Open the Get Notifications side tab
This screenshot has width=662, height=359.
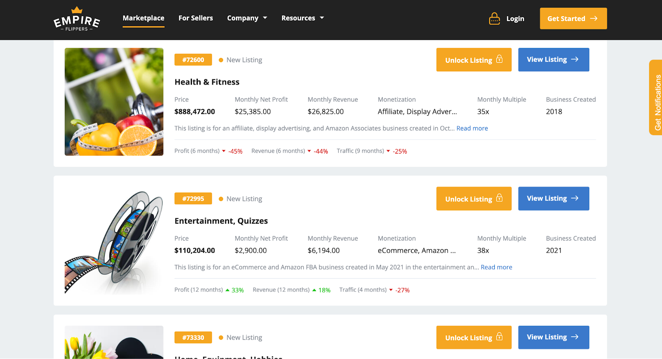click(x=657, y=98)
